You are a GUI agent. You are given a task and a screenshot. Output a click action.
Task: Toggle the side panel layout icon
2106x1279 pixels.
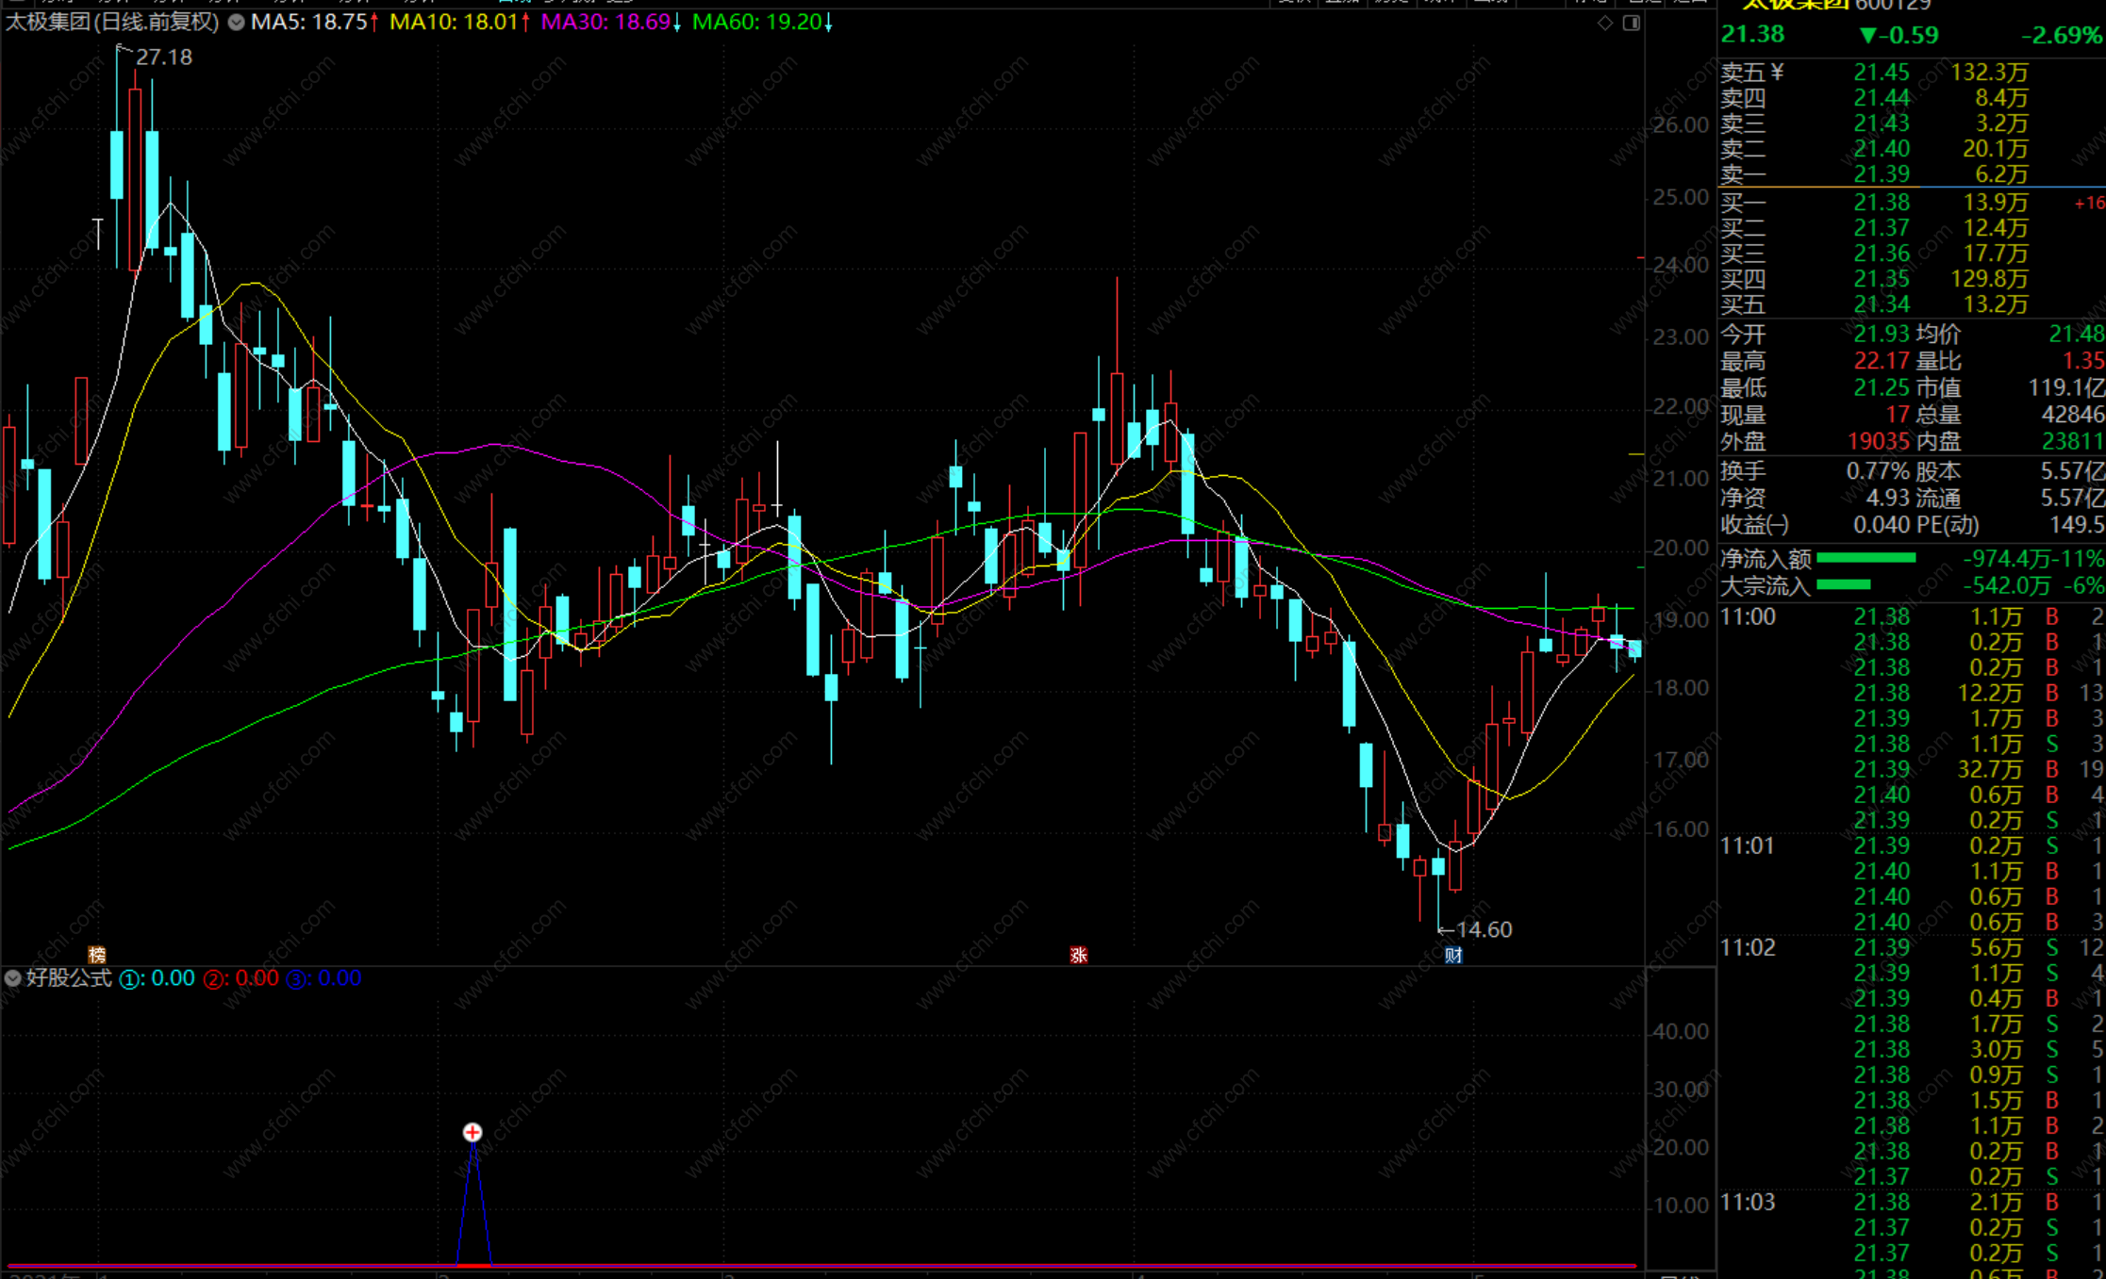(x=1631, y=23)
